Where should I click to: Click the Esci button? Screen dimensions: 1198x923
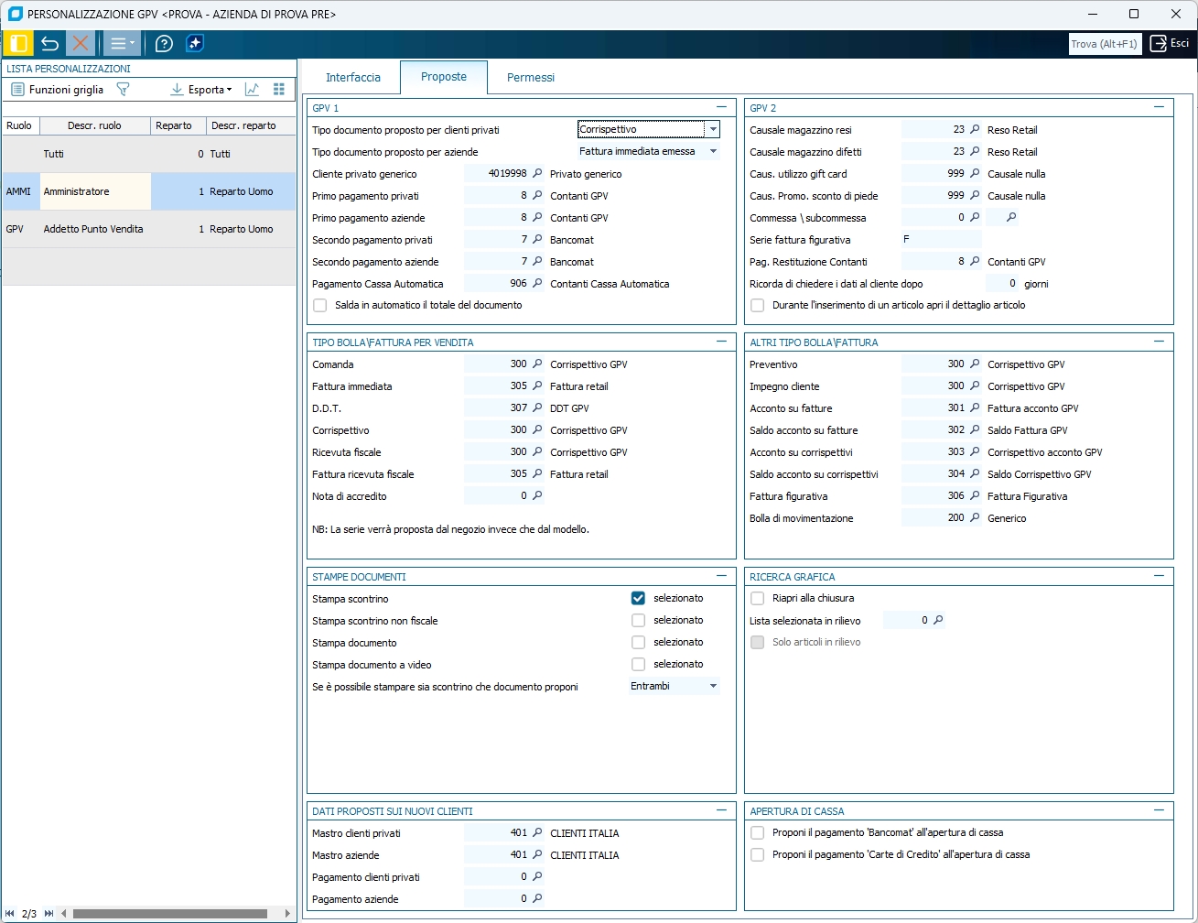(x=1170, y=43)
